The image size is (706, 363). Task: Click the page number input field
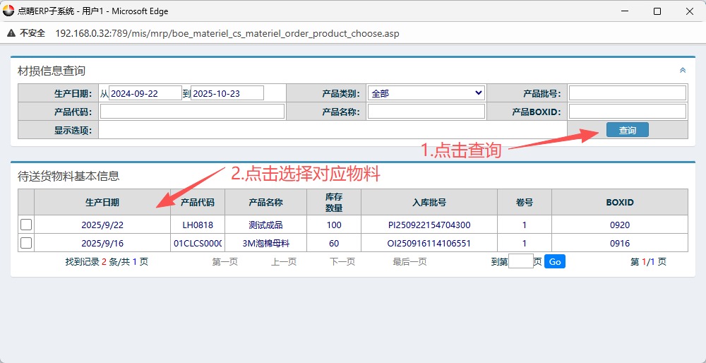pyautogui.click(x=520, y=261)
